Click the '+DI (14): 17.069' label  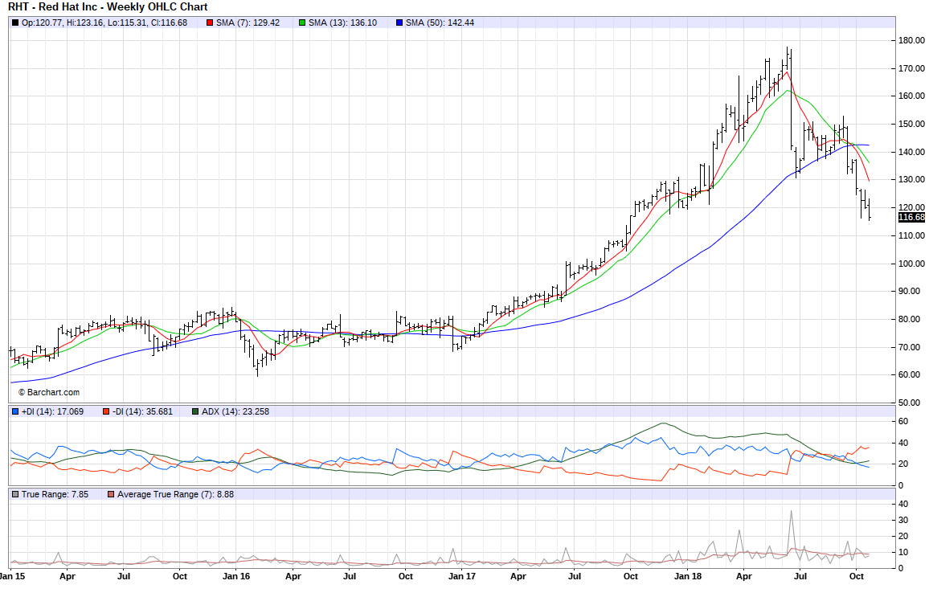pyautogui.click(x=52, y=411)
